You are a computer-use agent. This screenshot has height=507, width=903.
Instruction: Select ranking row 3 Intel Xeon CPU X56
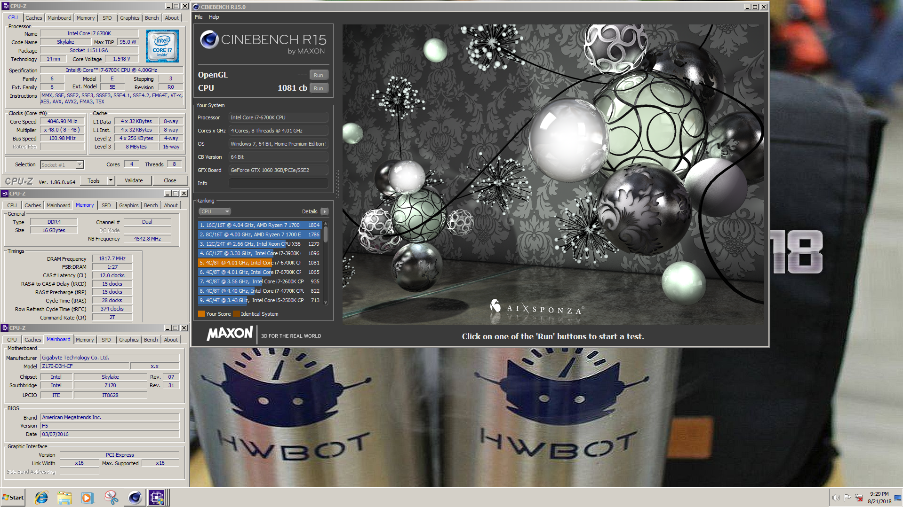tap(259, 244)
